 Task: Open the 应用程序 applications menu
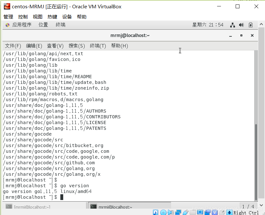tap(22, 25)
